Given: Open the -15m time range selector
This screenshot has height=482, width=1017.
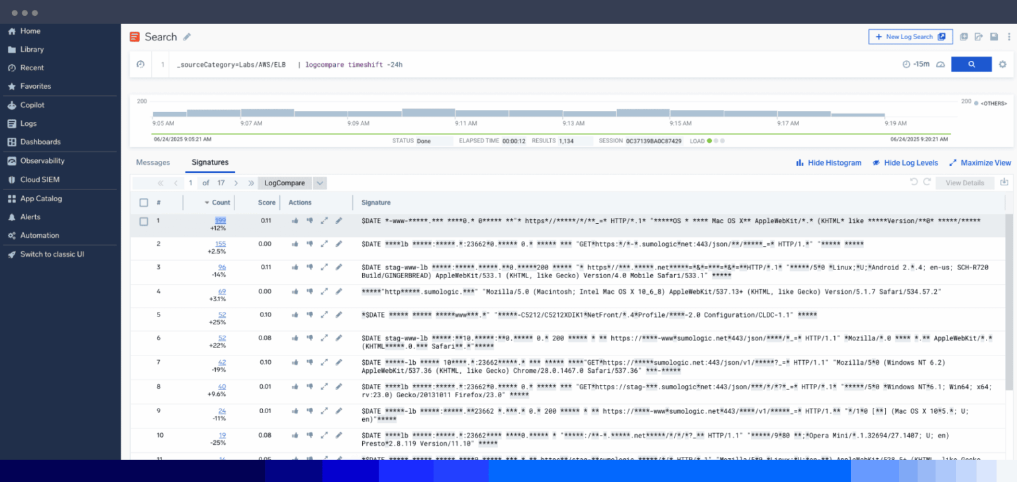Looking at the screenshot, I should point(916,64).
